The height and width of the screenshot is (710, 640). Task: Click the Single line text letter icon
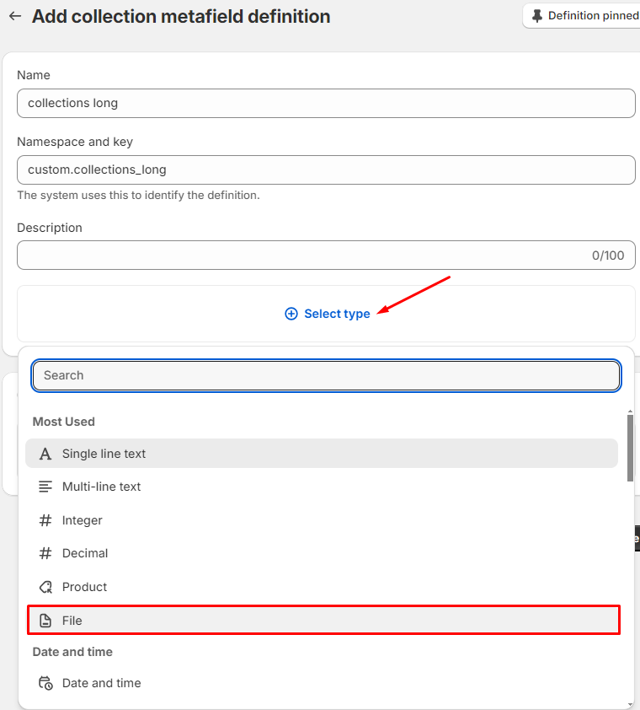point(45,454)
